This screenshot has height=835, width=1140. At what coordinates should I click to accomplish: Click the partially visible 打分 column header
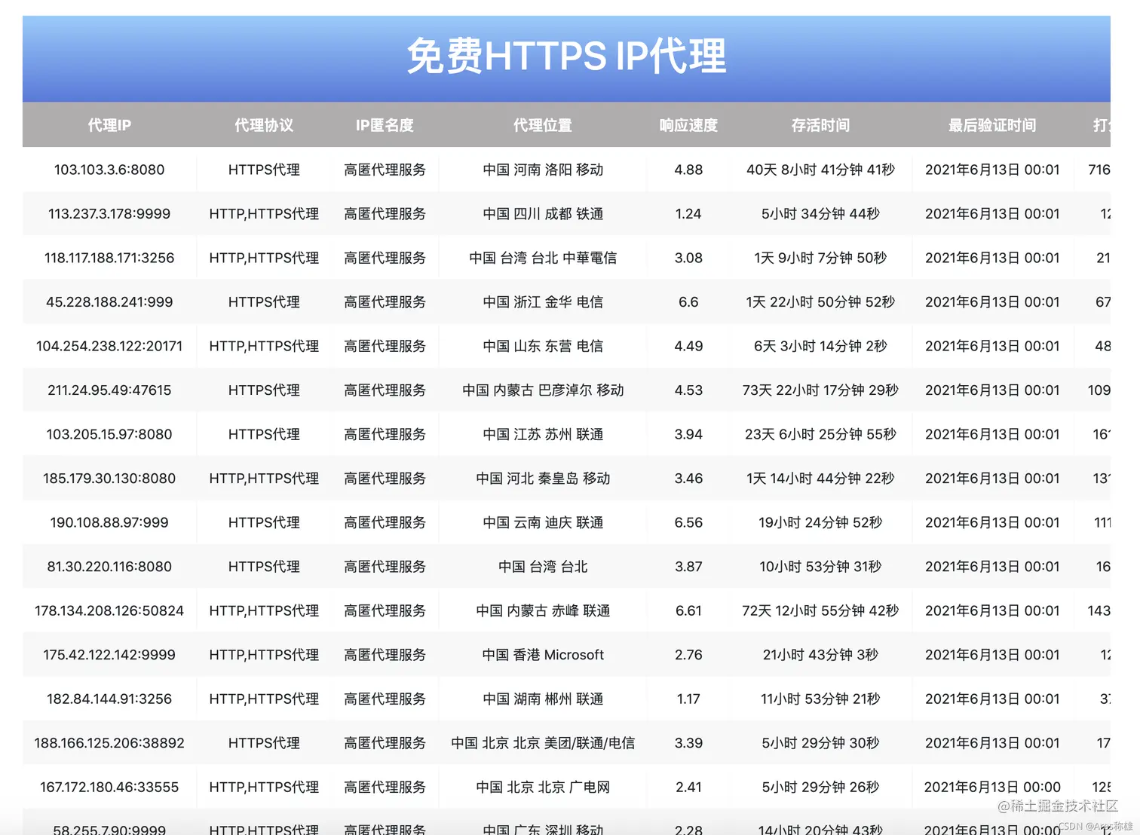[x=1102, y=125]
